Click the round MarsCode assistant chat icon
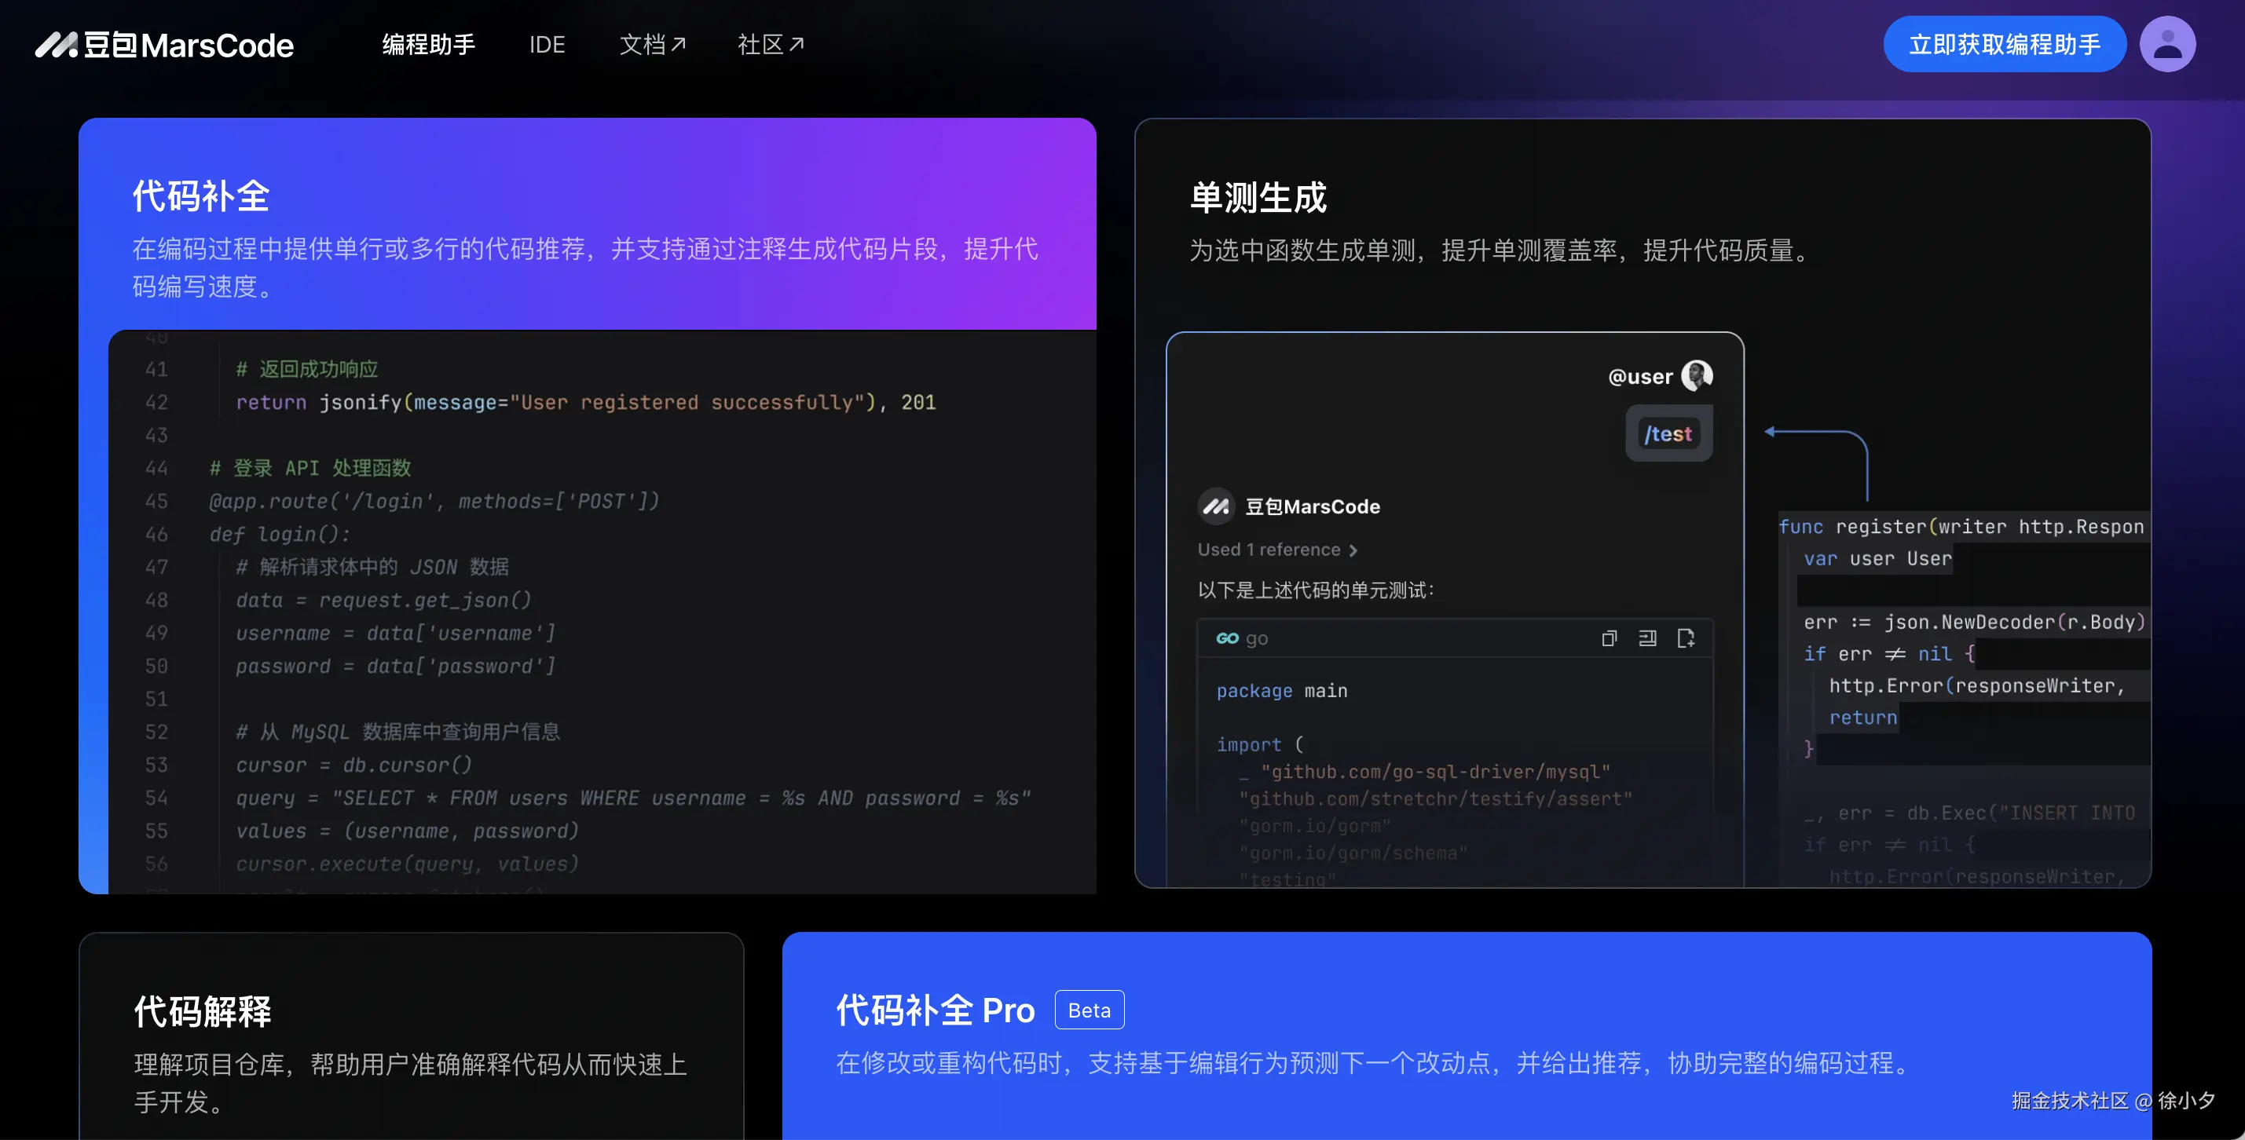Image resolution: width=2245 pixels, height=1140 pixels. [x=1216, y=506]
